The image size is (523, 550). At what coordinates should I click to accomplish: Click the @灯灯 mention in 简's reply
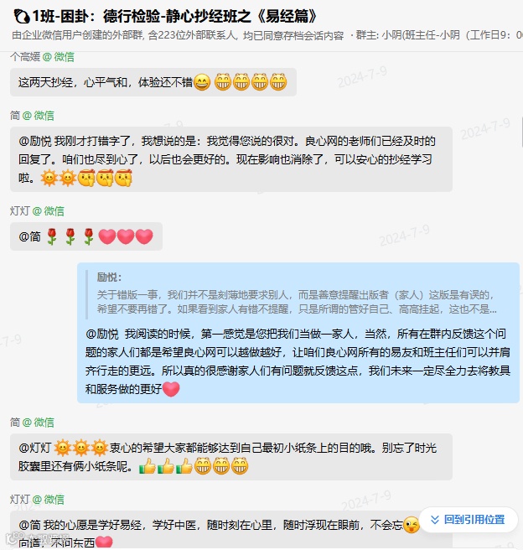pos(35,448)
